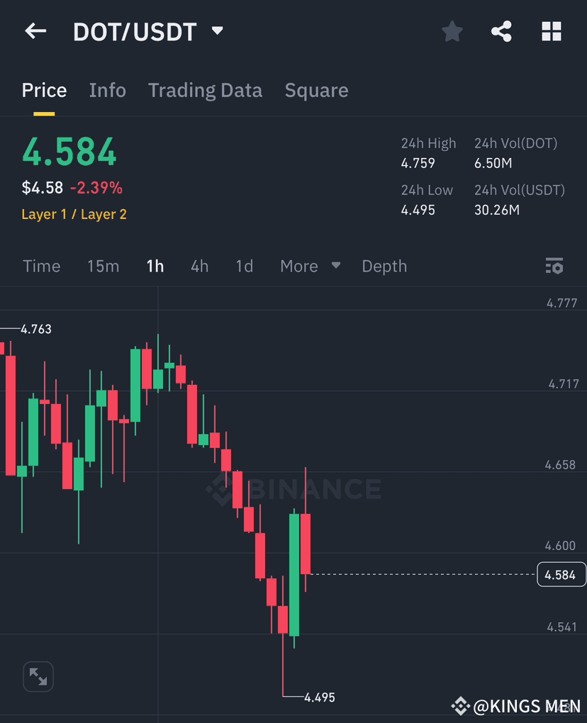The image size is (587, 723).
Task: Open chart indicator settings icon beside Depth
Action: 554,266
